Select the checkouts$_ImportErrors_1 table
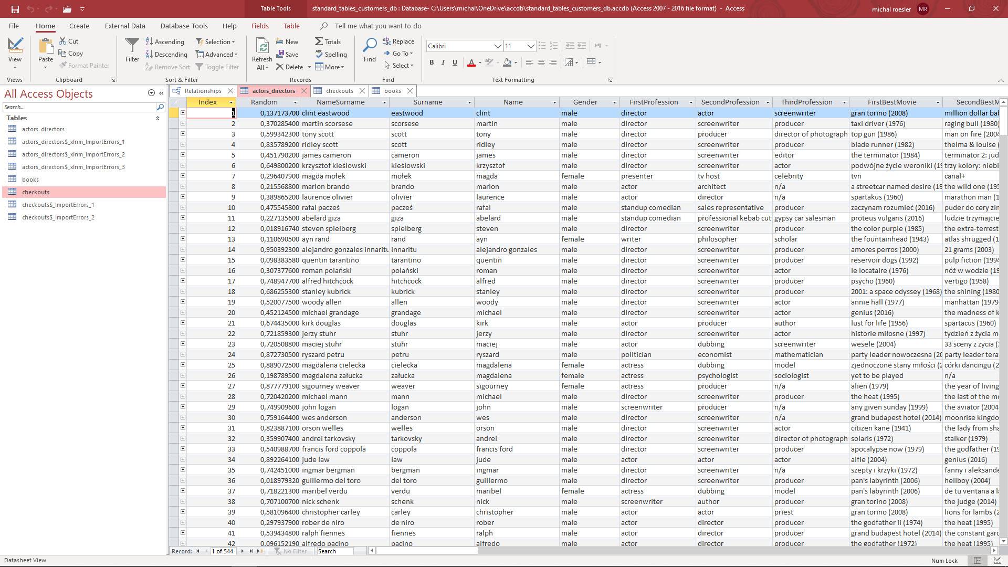1008x567 pixels. 58,205
